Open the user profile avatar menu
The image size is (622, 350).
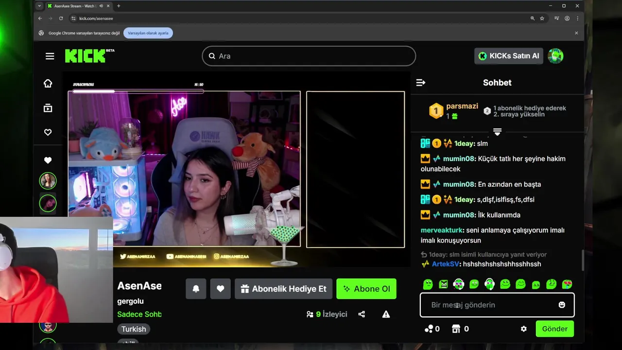tap(555, 56)
